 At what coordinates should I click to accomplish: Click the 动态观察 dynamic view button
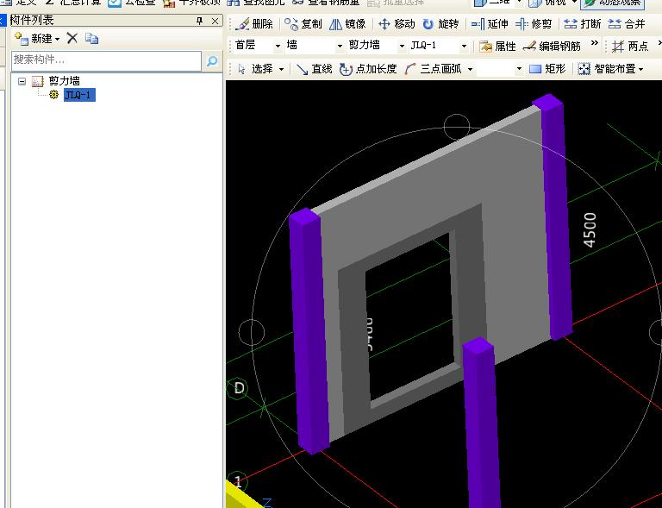(613, 3)
